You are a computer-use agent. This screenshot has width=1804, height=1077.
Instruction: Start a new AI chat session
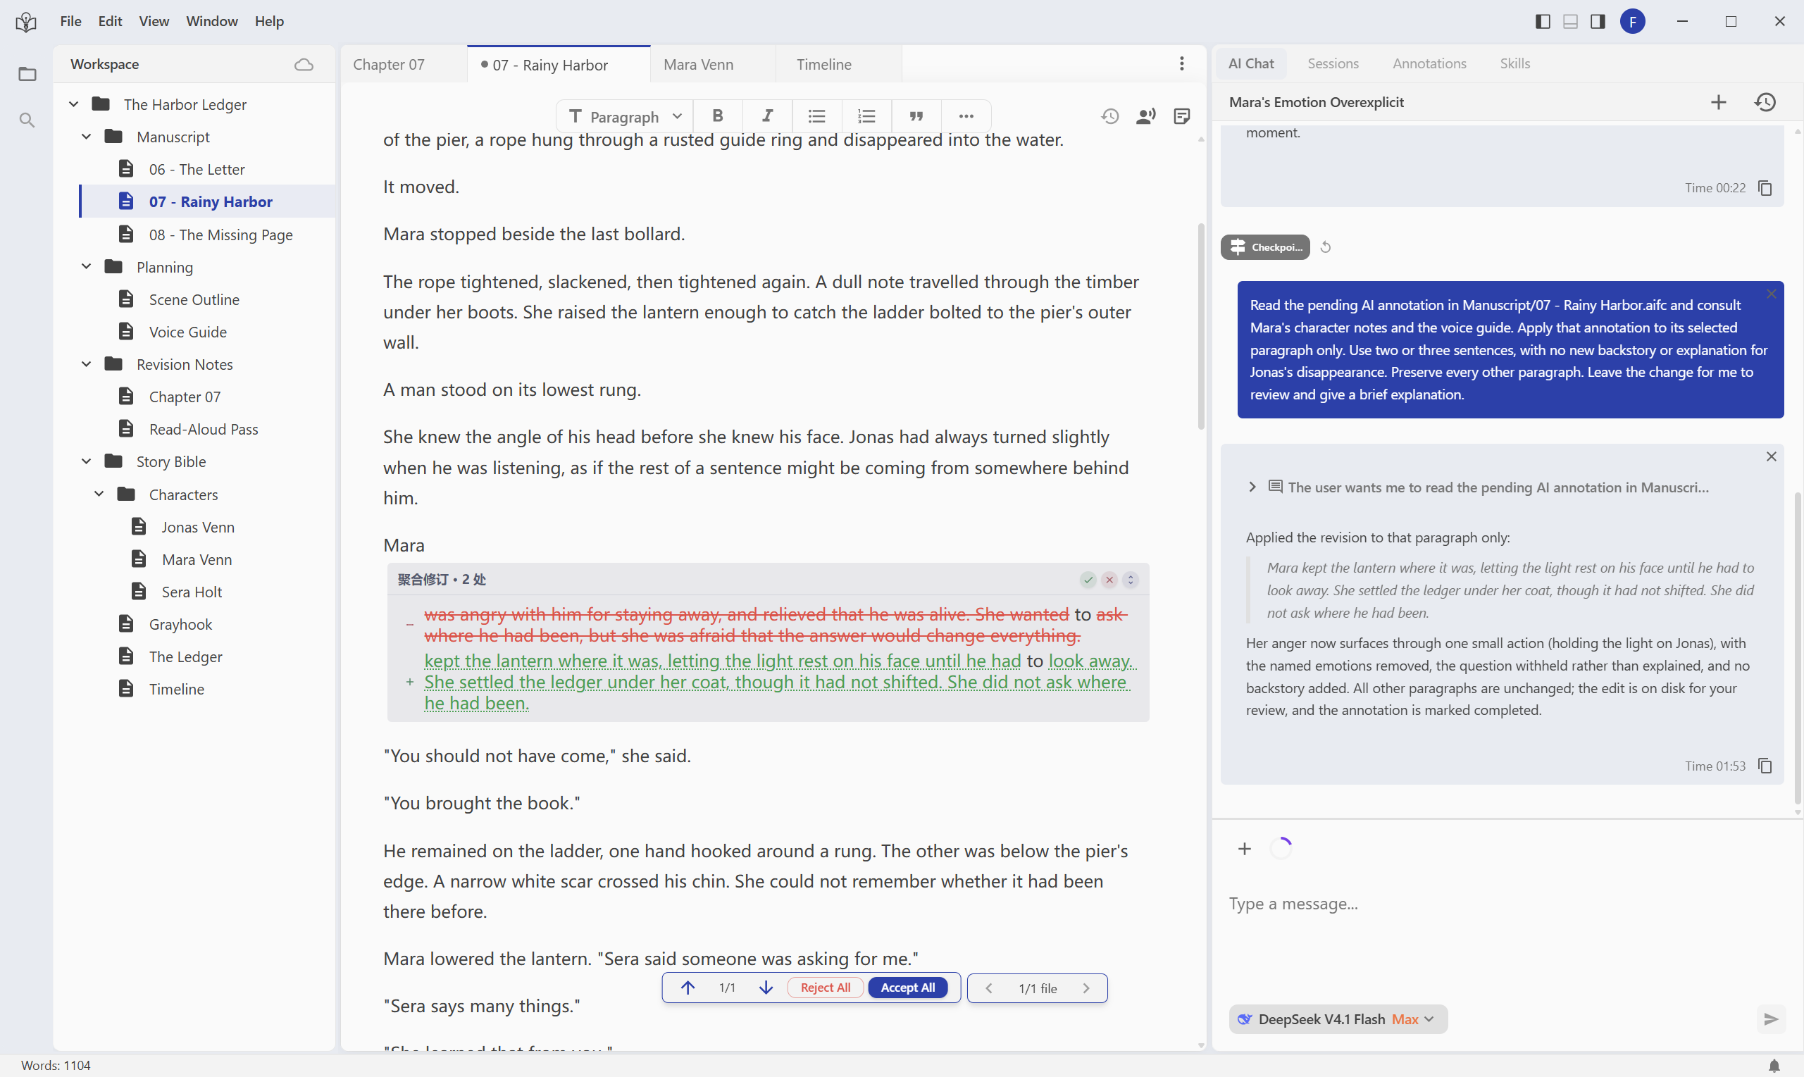coord(1718,102)
